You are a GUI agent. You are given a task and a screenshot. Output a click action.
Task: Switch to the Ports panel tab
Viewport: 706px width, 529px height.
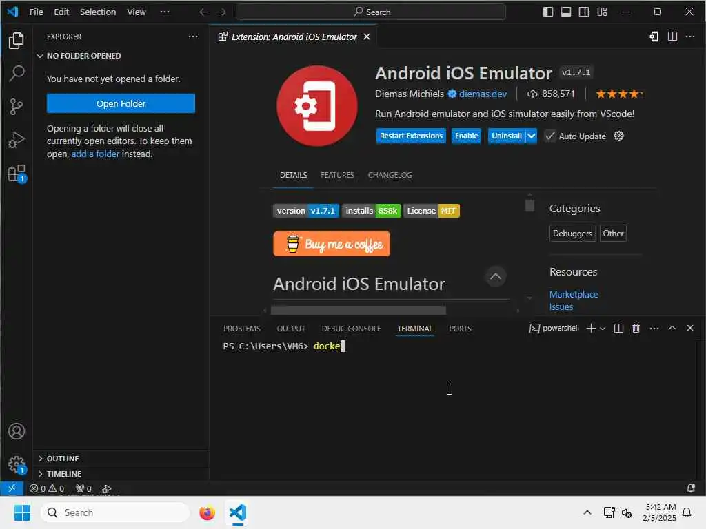(x=460, y=329)
